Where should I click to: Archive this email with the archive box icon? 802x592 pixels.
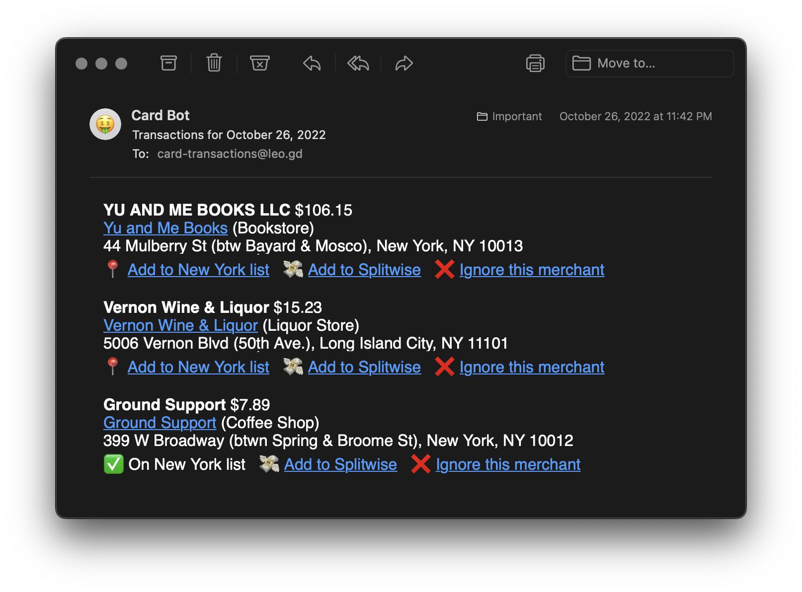coord(168,63)
